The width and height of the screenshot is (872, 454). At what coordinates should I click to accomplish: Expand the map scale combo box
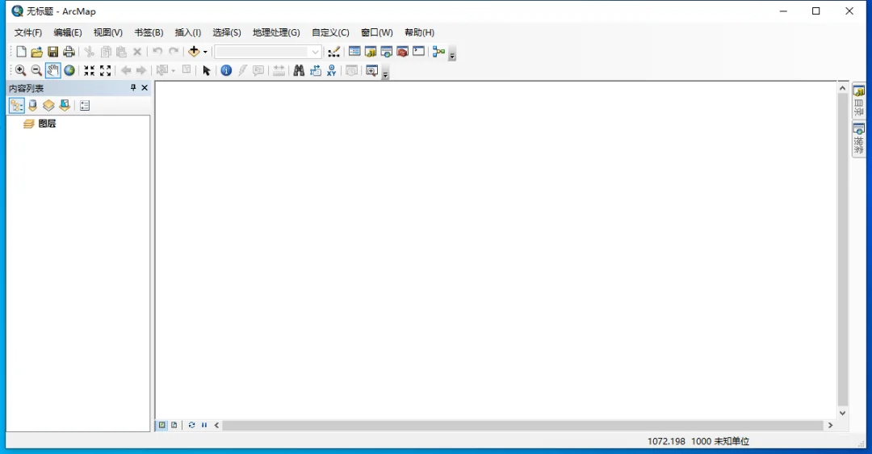pos(316,52)
